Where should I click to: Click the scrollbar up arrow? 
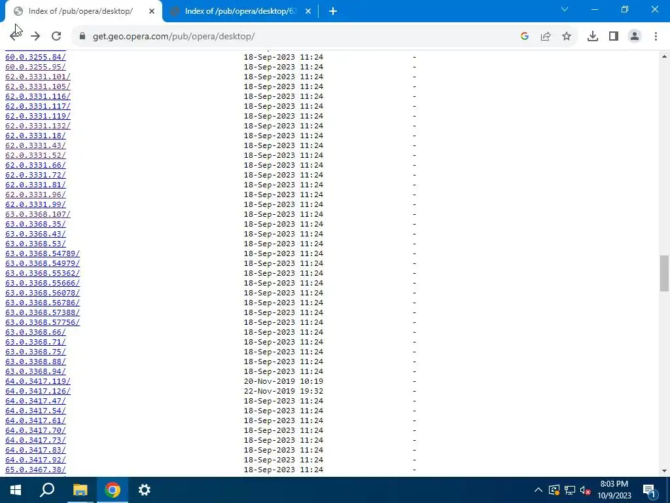664,56
